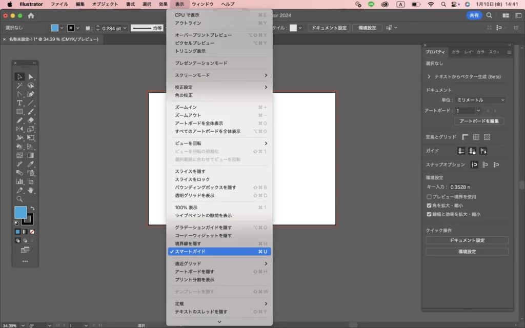Select the Type tool in the toolbox

[x=19, y=102]
